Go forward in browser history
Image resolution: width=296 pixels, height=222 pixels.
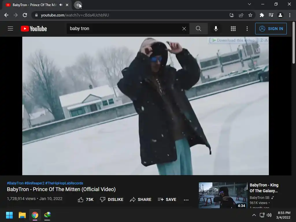coord(16,15)
